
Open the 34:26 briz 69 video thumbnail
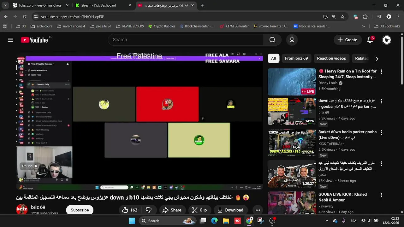tap(292, 111)
